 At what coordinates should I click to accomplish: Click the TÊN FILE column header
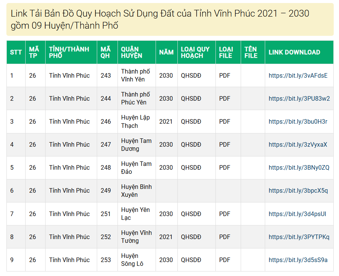[252, 51]
